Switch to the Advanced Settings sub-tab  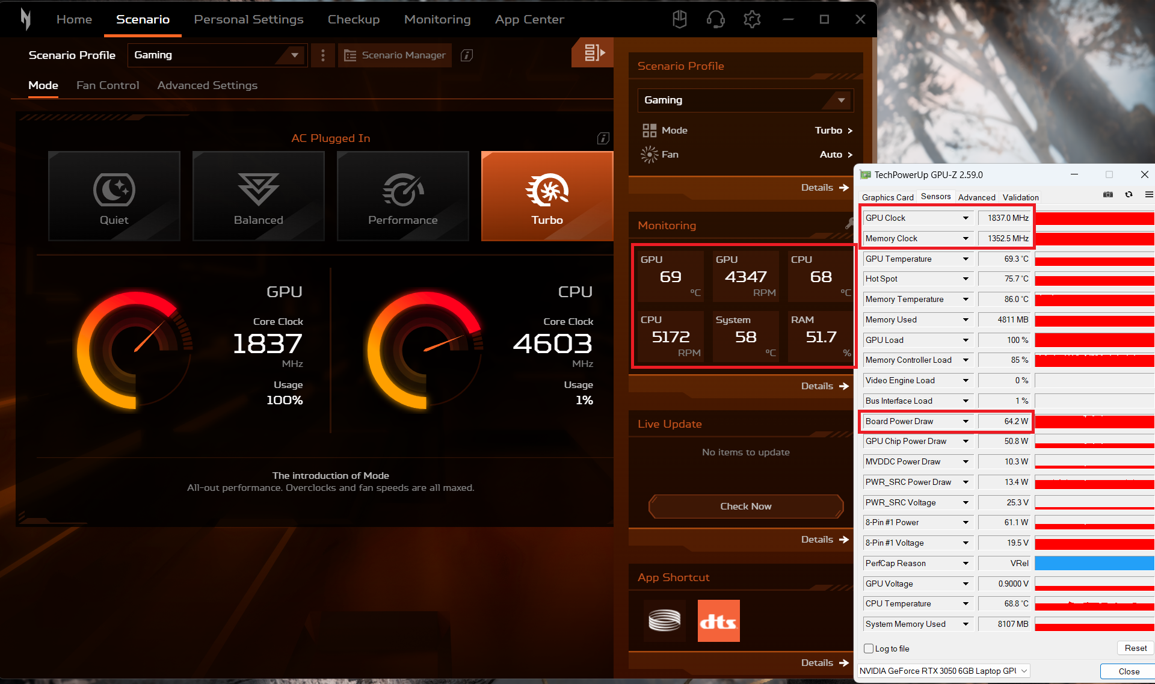[208, 85]
